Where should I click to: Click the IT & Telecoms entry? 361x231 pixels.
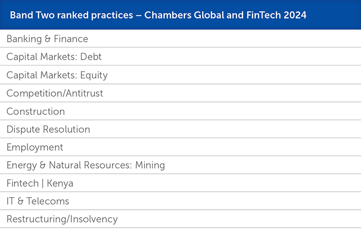pyautogui.click(x=180, y=201)
